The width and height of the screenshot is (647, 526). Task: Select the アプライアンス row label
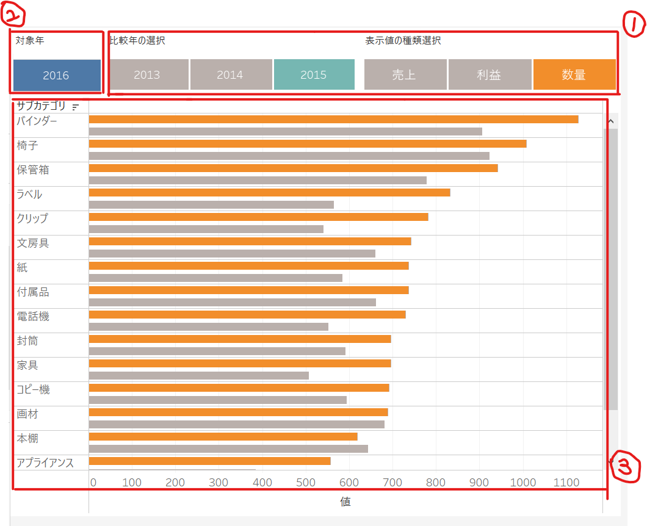45,462
